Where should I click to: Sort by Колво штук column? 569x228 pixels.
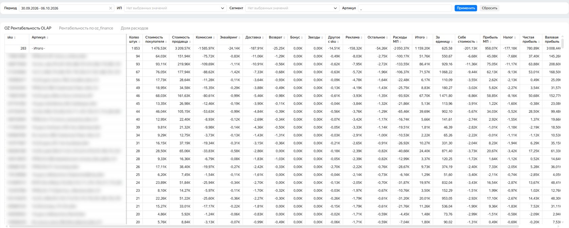click(139, 42)
